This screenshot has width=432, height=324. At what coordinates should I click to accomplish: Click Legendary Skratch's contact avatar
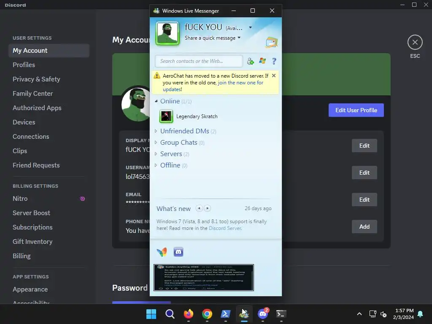coord(166,116)
